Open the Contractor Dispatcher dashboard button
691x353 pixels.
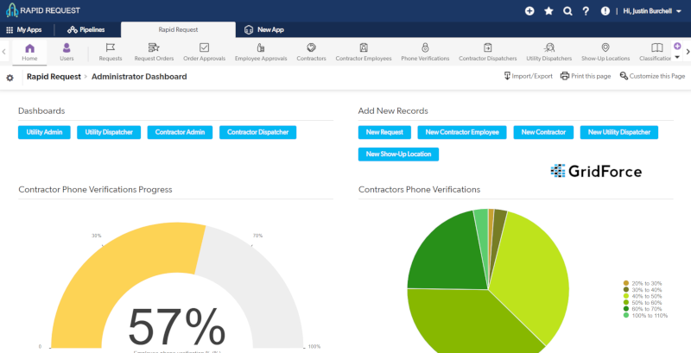tap(257, 132)
